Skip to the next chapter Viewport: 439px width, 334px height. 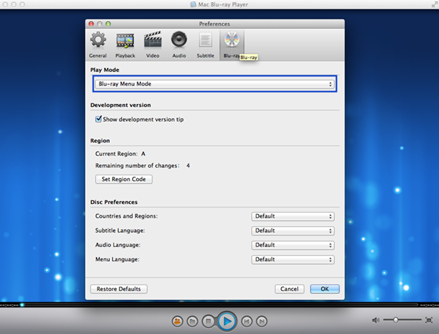261,321
